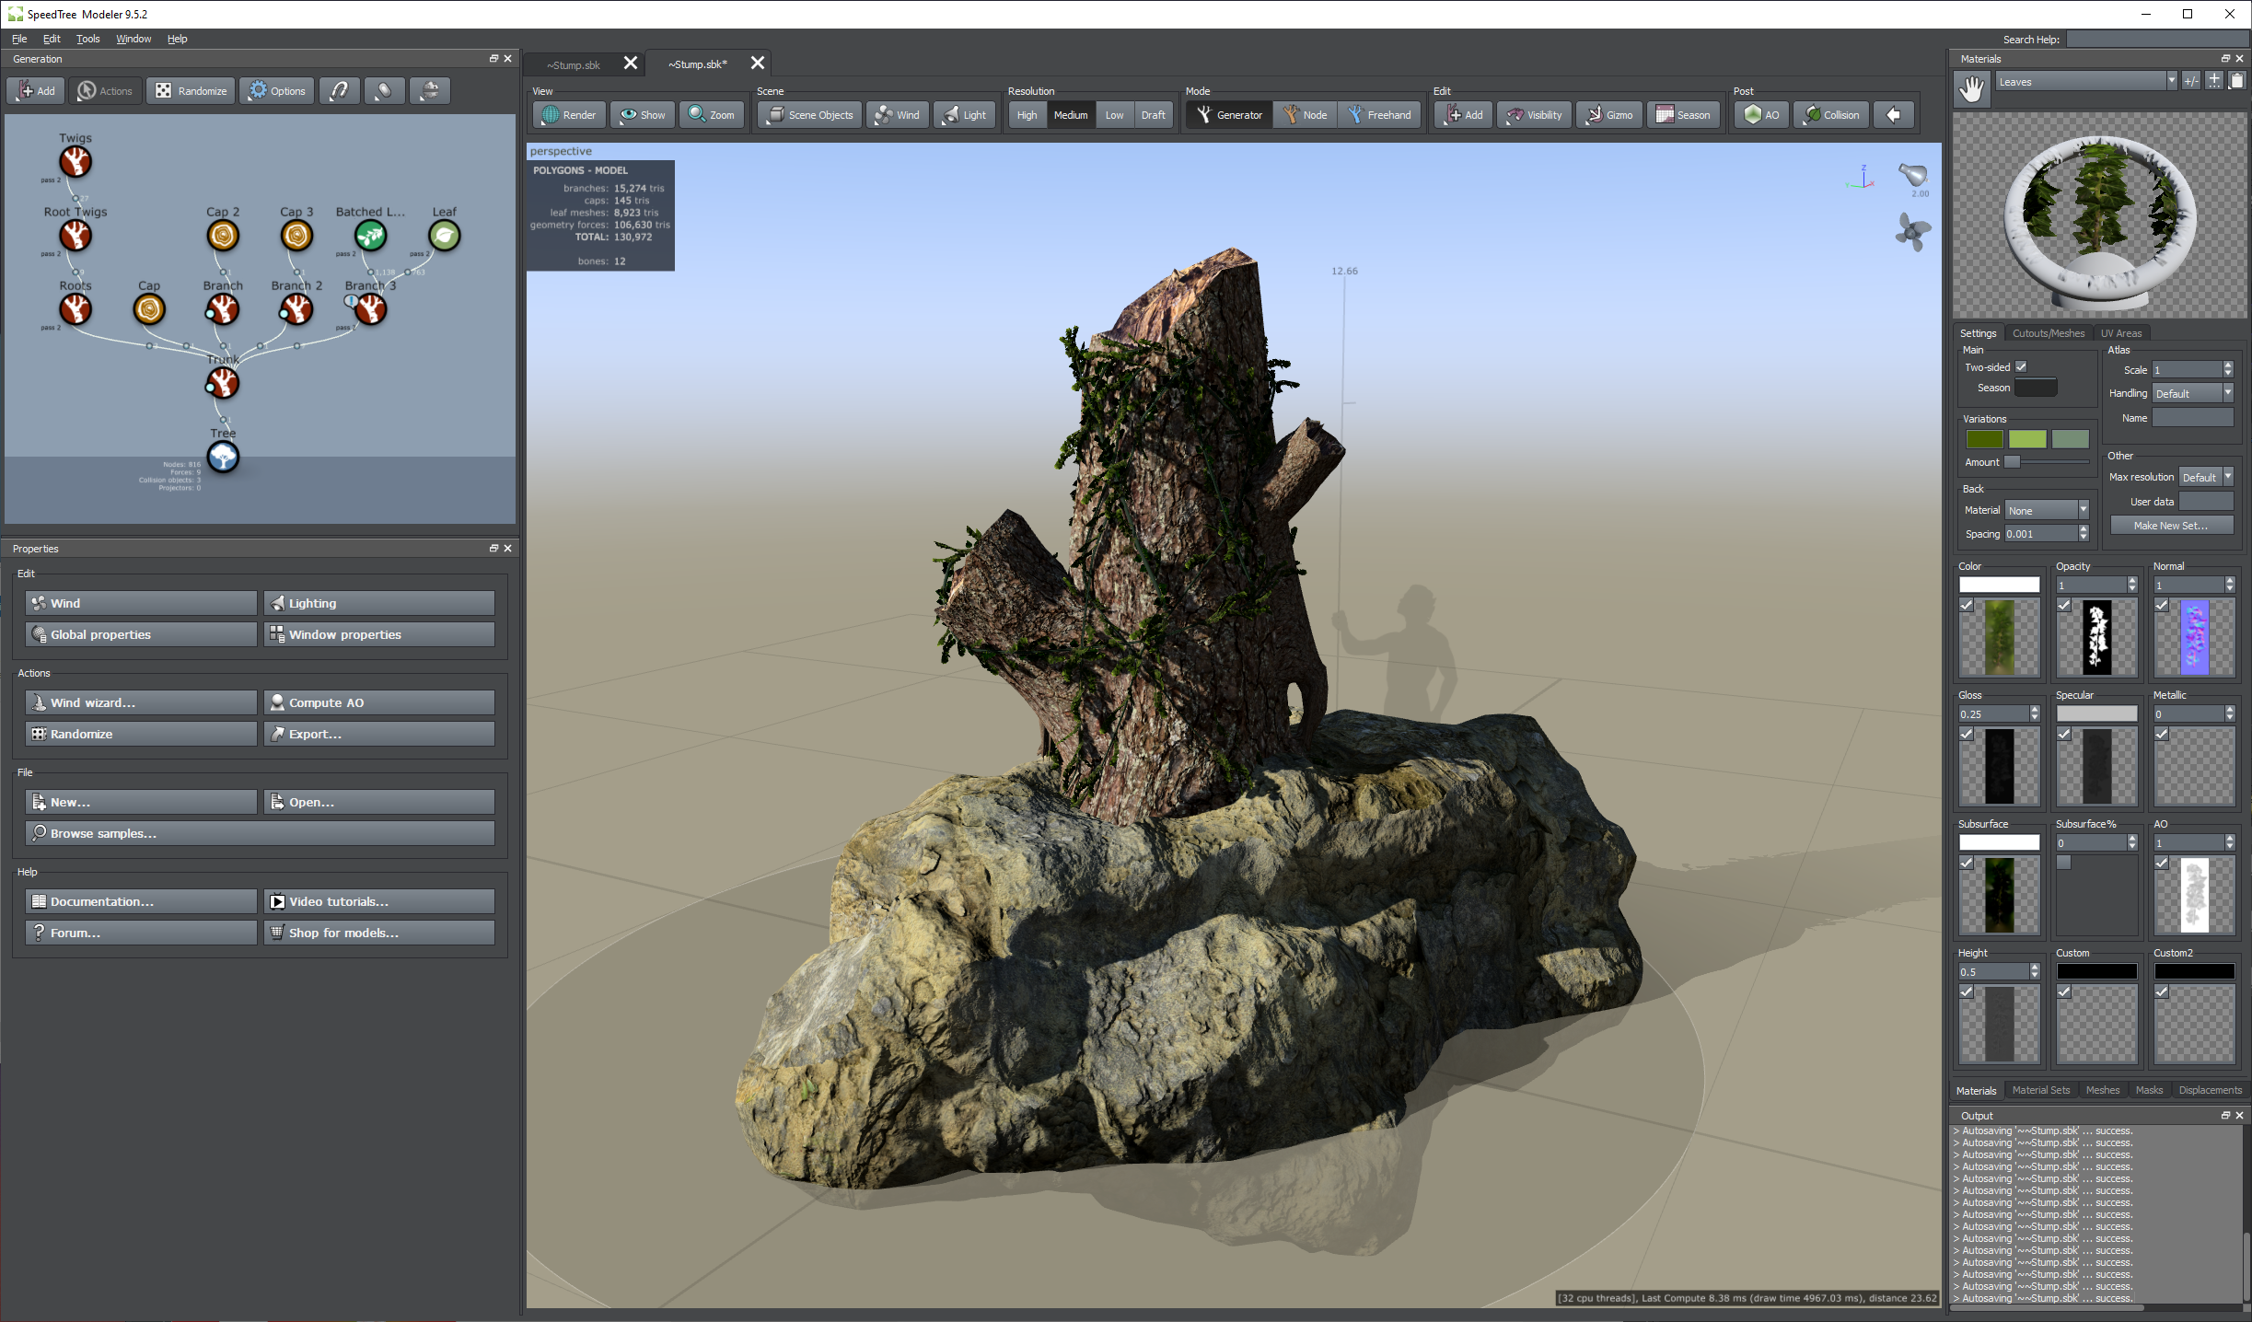2252x1322 pixels.
Task: Click the Batched Leaf generator node
Action: pos(370,236)
